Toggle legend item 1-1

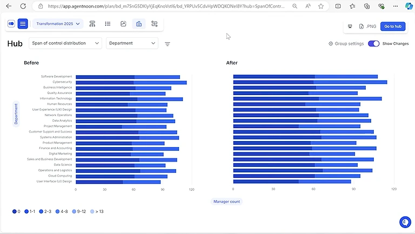pos(30,211)
